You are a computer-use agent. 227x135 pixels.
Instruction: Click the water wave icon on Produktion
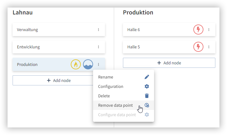click(x=88, y=64)
